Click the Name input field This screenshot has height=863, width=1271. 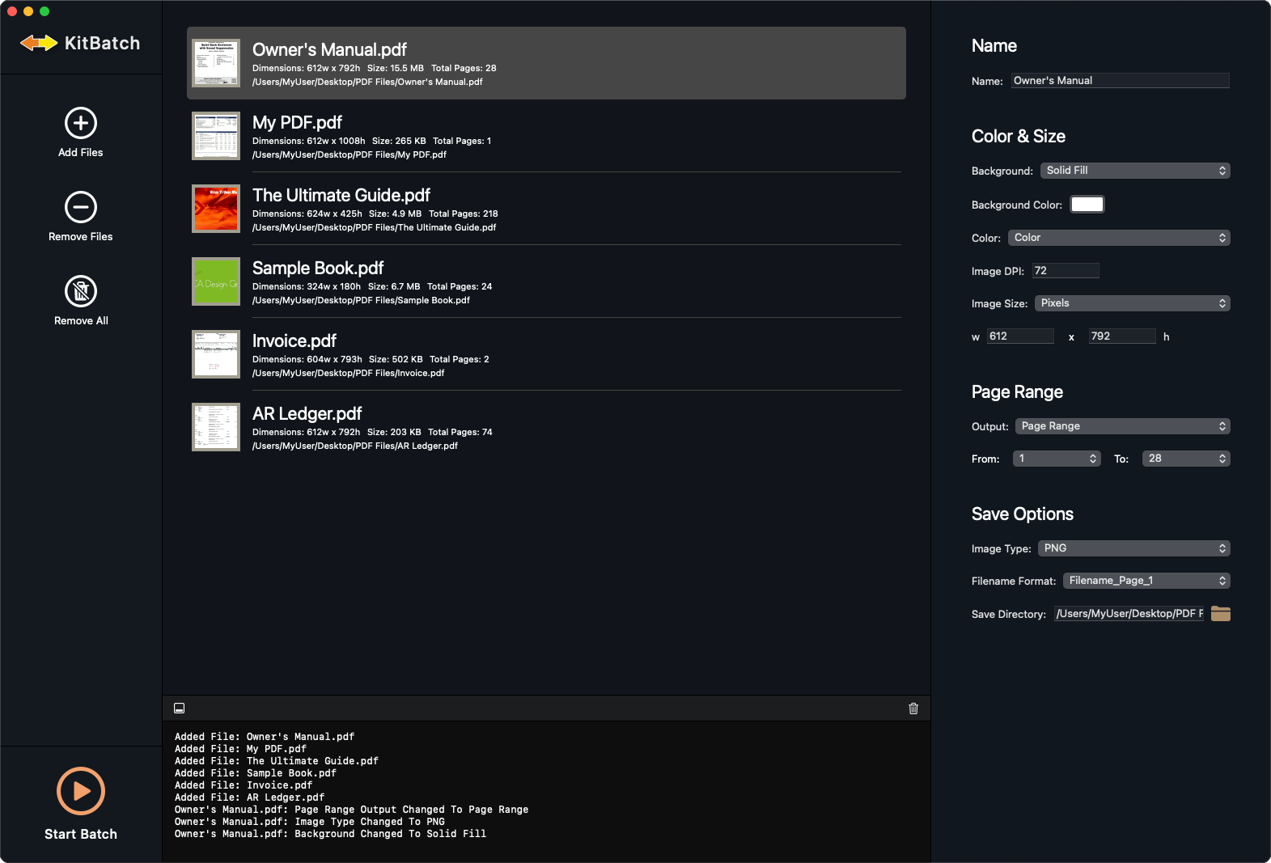tap(1120, 81)
